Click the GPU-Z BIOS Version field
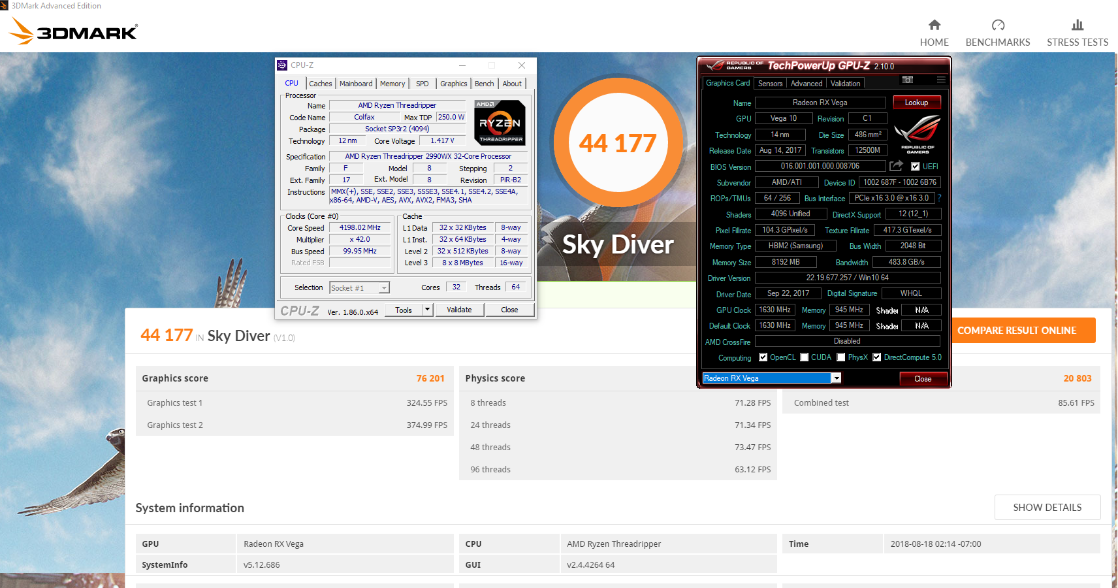The image size is (1118, 588). pos(820,167)
